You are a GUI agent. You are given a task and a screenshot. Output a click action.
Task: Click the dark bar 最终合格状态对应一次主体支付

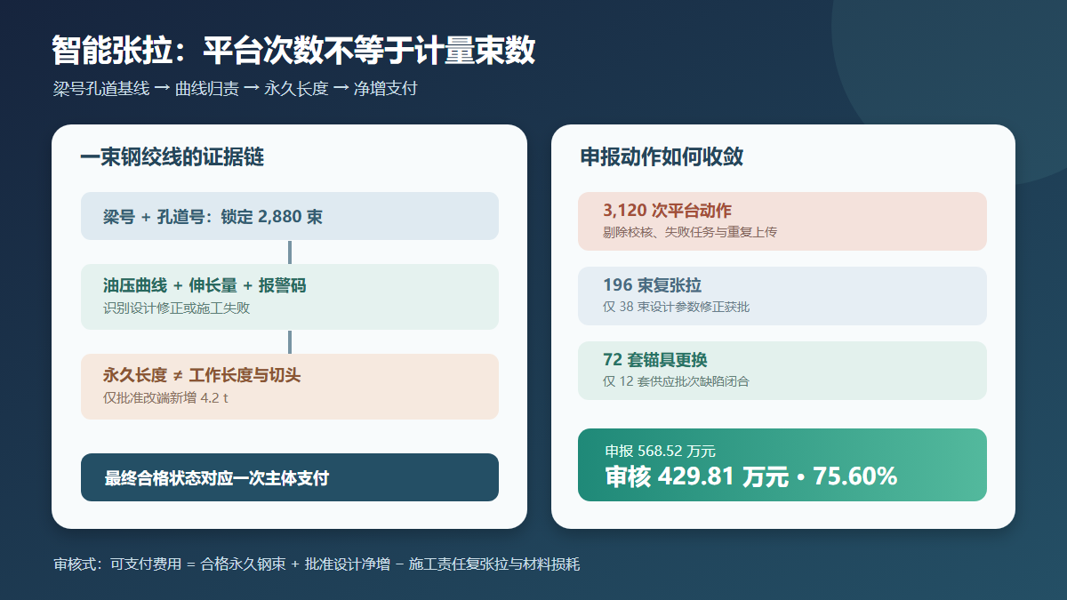coord(290,477)
